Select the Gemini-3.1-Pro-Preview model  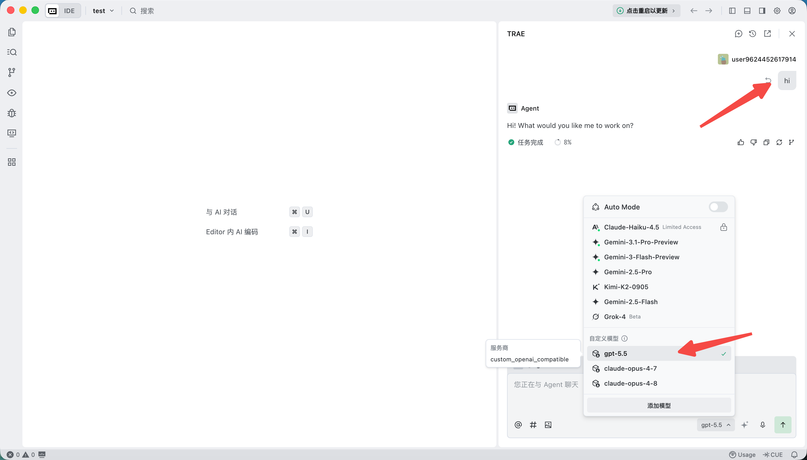tap(659, 242)
